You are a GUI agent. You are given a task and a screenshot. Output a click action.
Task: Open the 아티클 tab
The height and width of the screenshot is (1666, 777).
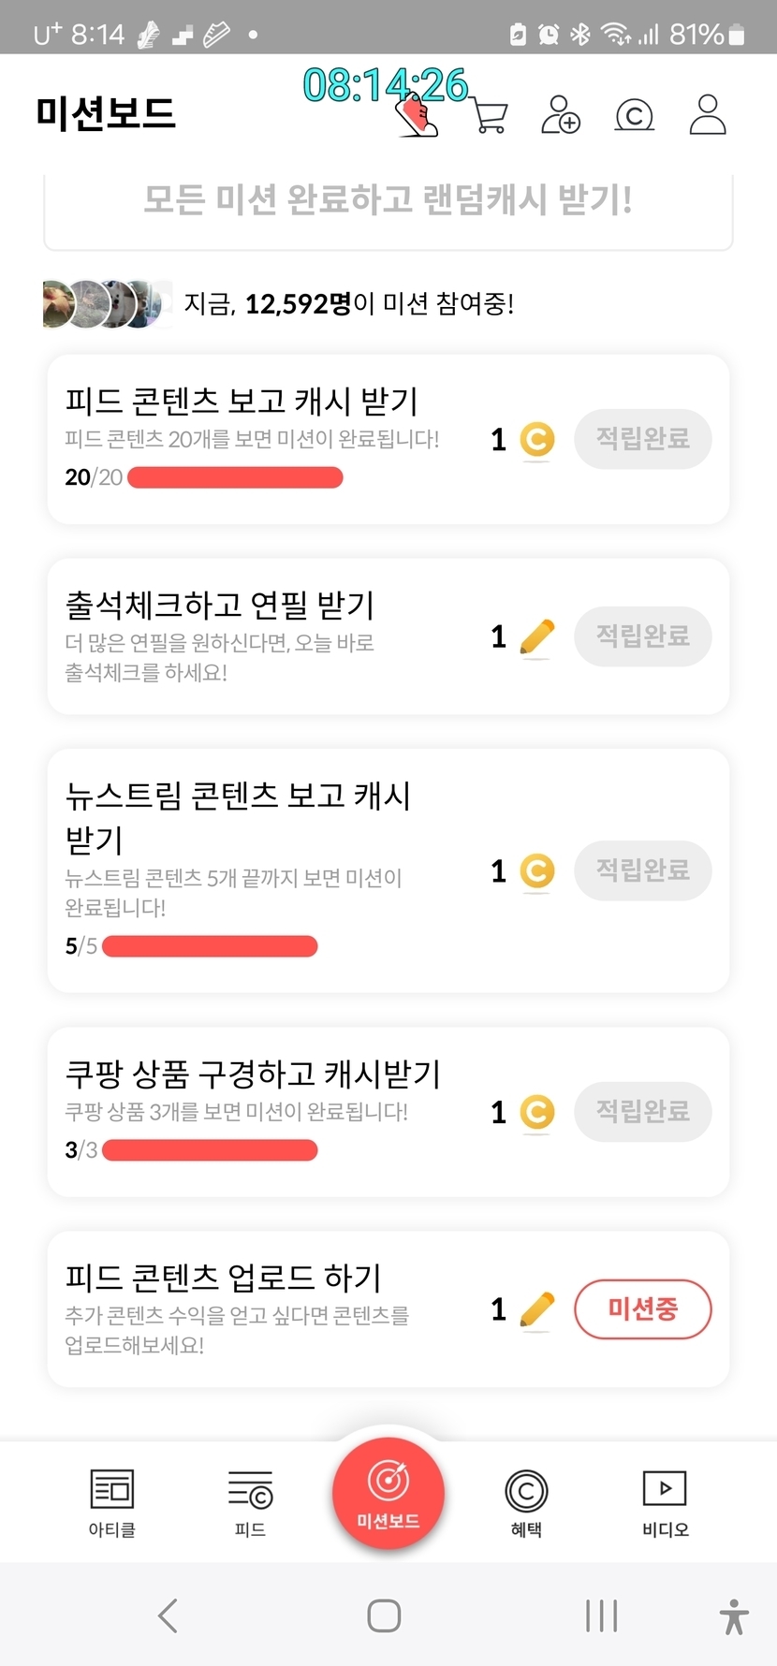[x=112, y=1502]
